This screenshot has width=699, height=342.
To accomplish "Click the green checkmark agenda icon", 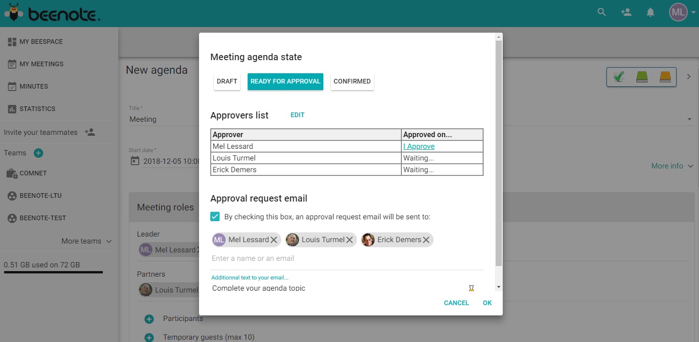I will click(x=619, y=77).
